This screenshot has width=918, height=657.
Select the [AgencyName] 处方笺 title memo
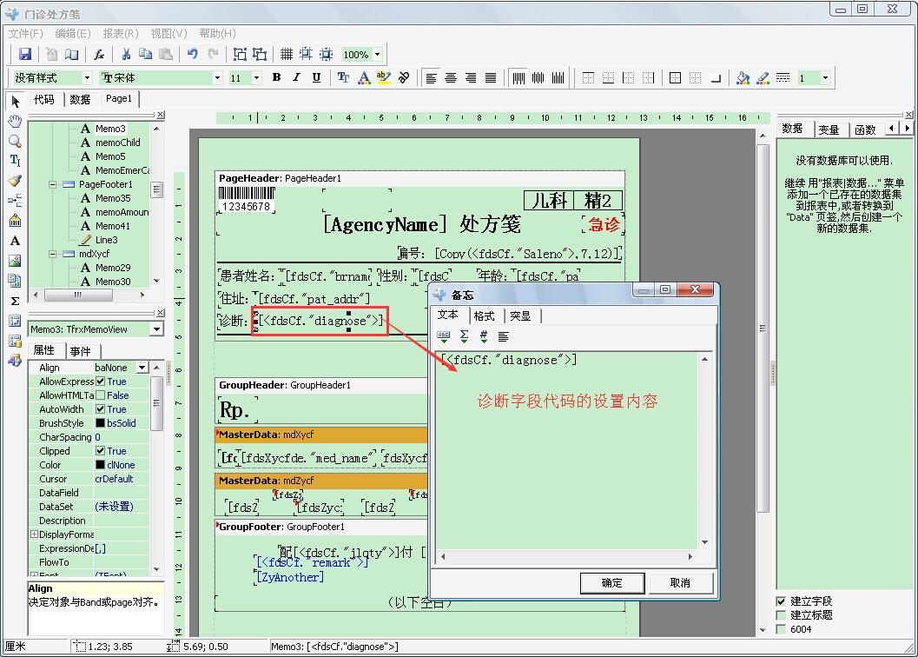422,224
